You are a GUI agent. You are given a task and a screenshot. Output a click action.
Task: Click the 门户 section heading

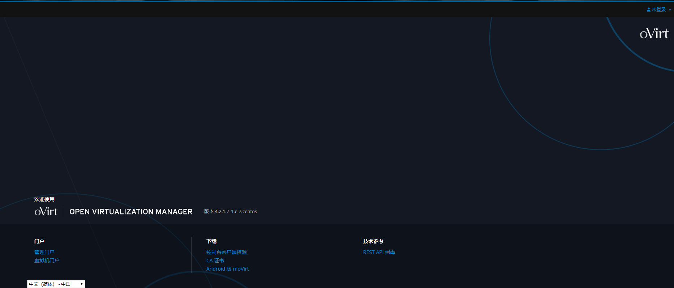(x=39, y=241)
